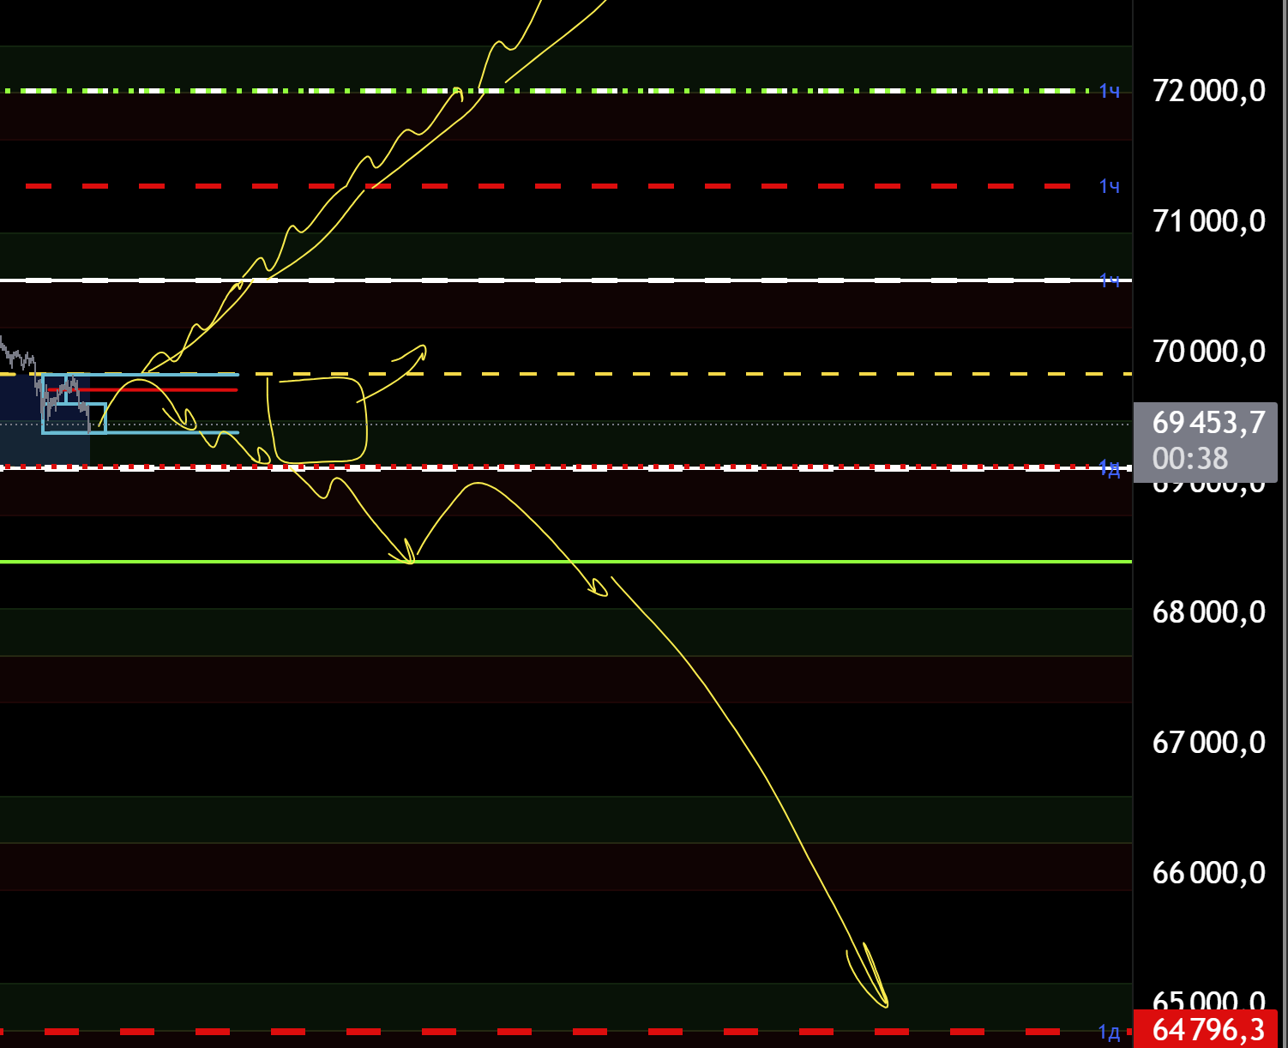Select the red 64 796,3 price label

pyautogui.click(x=1208, y=1029)
